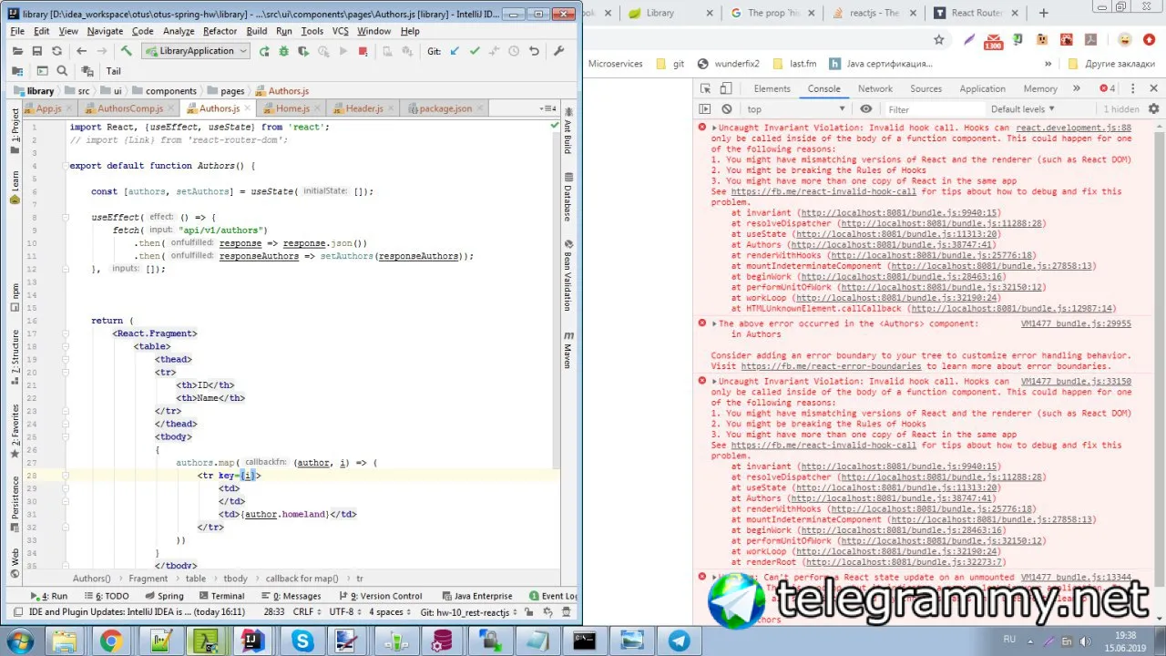Switch to the Home.js editor tab
The image size is (1166, 656).
292,108
